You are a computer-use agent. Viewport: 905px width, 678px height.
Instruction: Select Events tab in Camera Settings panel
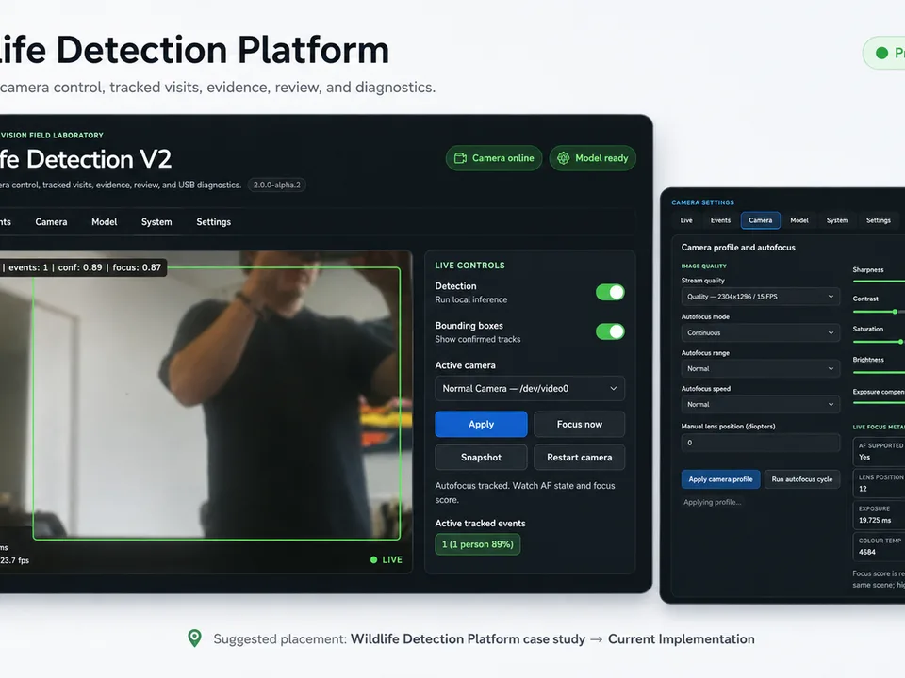coord(720,220)
